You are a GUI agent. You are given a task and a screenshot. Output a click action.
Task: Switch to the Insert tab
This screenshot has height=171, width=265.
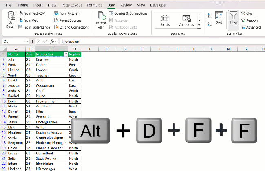pos(38,5)
